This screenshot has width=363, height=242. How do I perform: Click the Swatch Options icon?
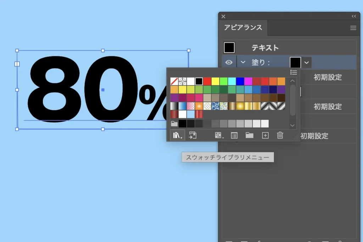coord(234,135)
